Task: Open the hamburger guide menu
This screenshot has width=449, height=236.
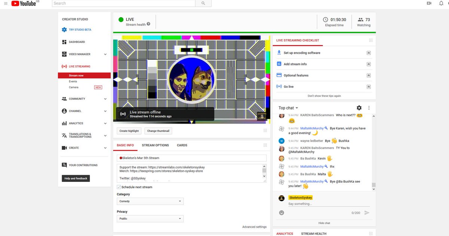Action: click(x=6, y=3)
